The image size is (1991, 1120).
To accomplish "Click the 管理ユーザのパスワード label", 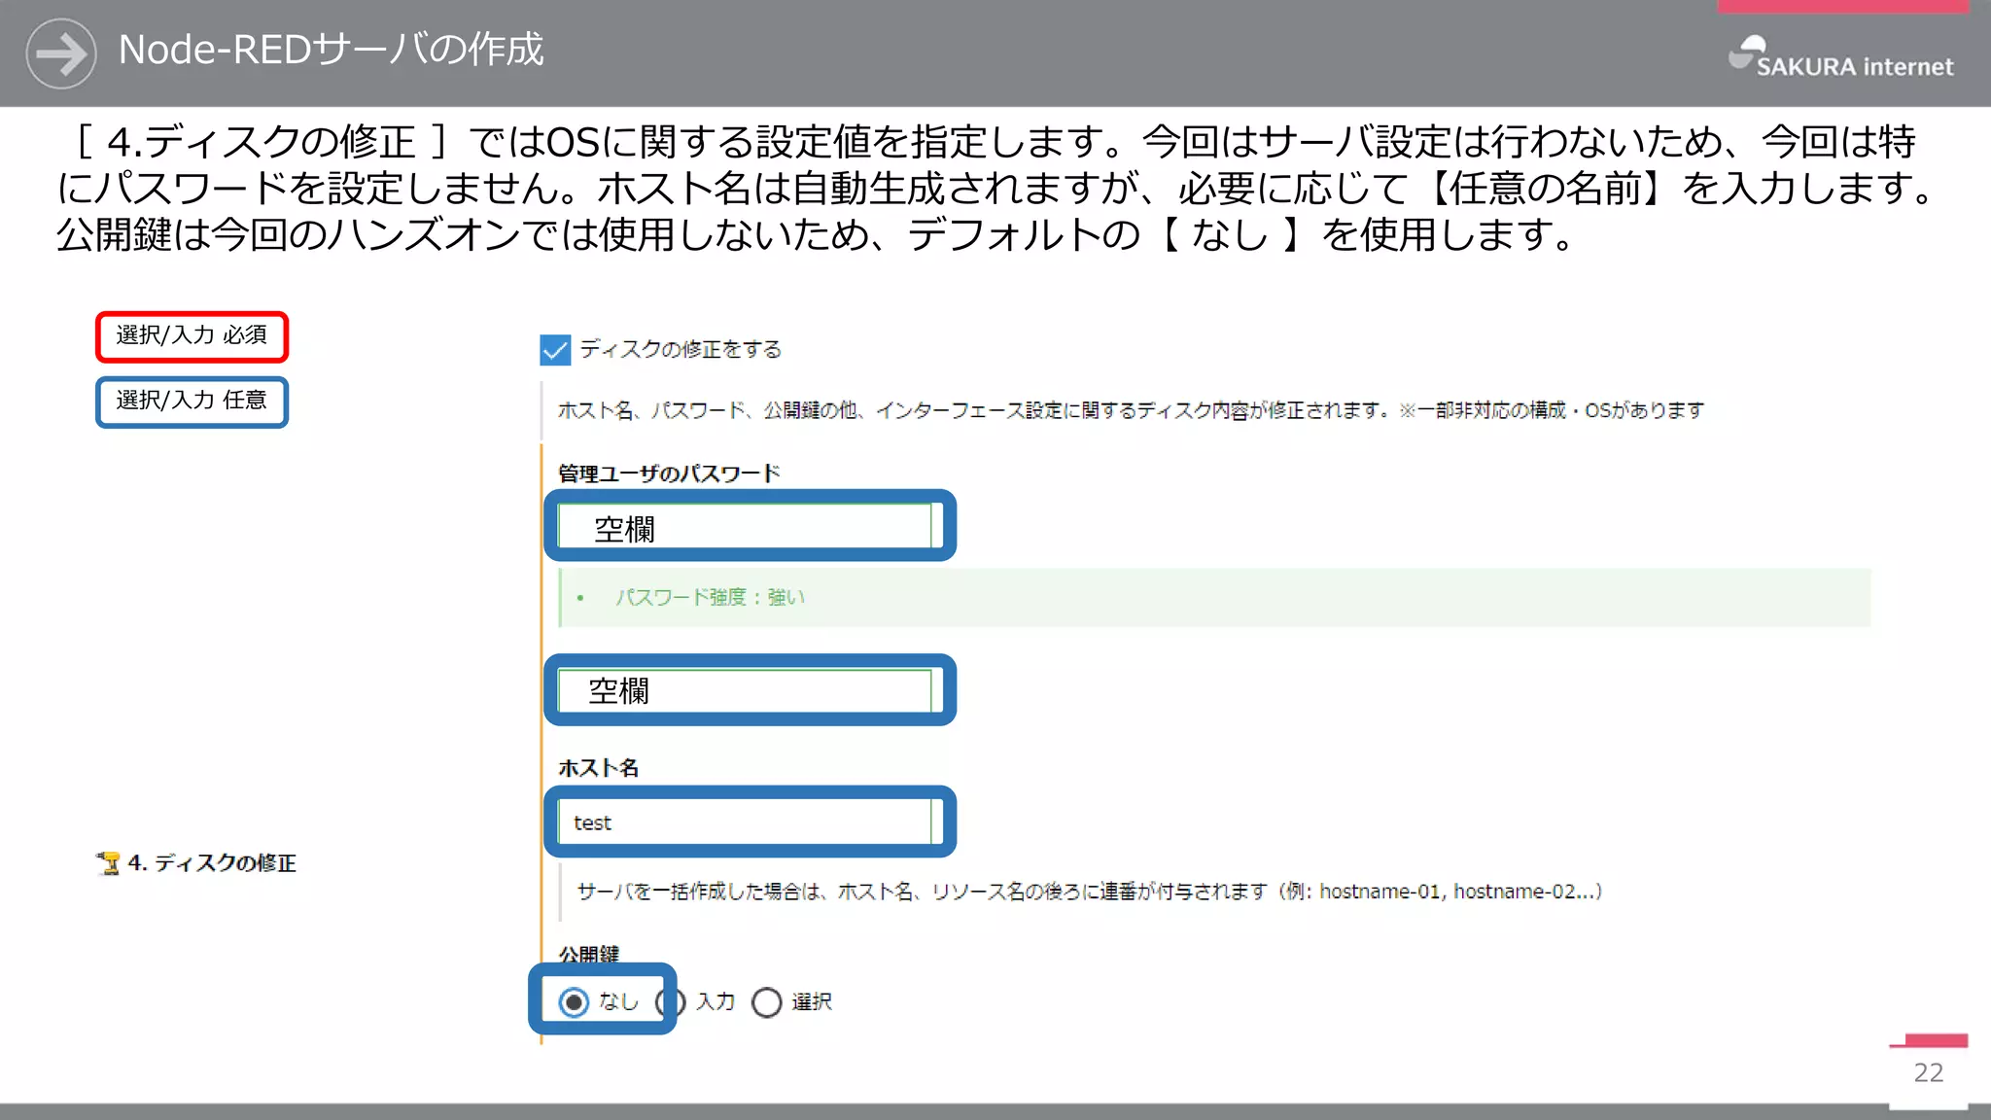I will [669, 473].
